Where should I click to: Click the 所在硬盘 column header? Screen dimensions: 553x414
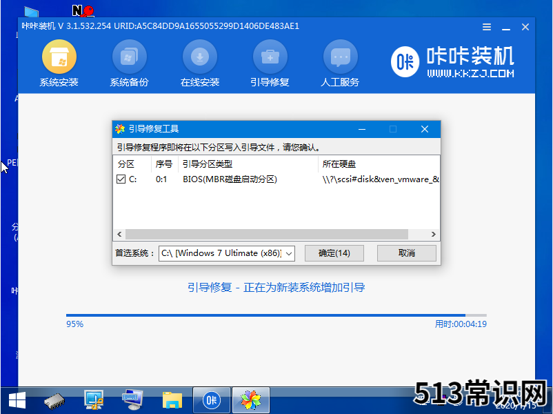pos(379,164)
